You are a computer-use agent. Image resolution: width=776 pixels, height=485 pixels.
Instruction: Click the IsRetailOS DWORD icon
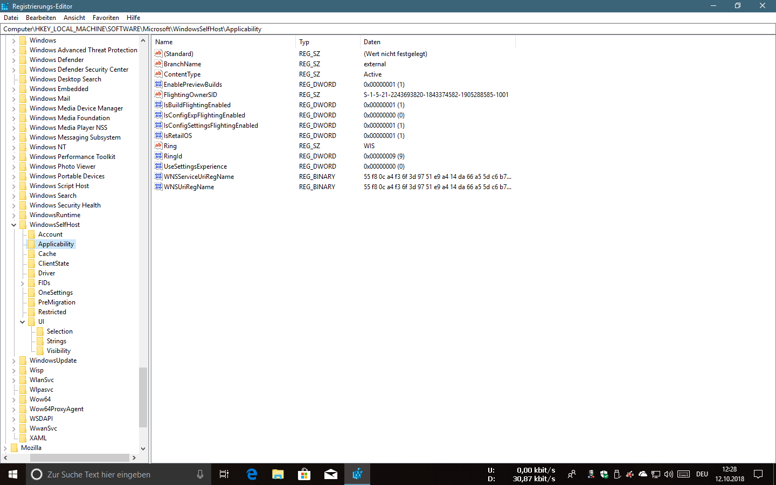[x=158, y=135]
